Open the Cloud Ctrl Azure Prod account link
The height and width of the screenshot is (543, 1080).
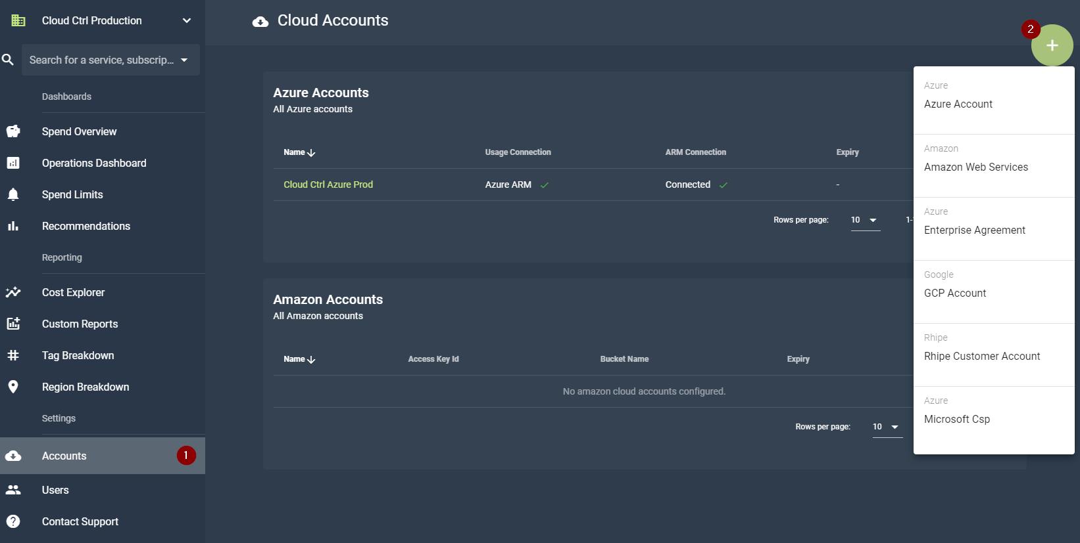pos(328,185)
